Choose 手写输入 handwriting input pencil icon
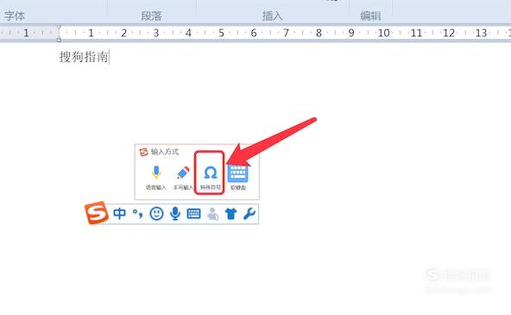 tap(183, 178)
